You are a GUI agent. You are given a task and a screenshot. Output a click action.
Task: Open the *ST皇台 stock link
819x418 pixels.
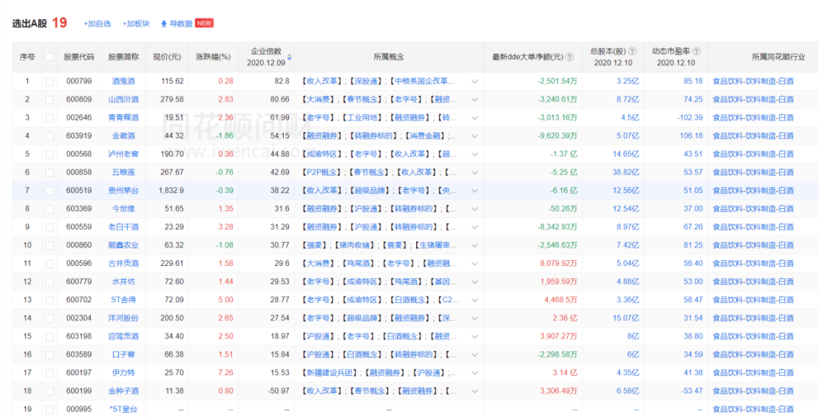pos(123,410)
